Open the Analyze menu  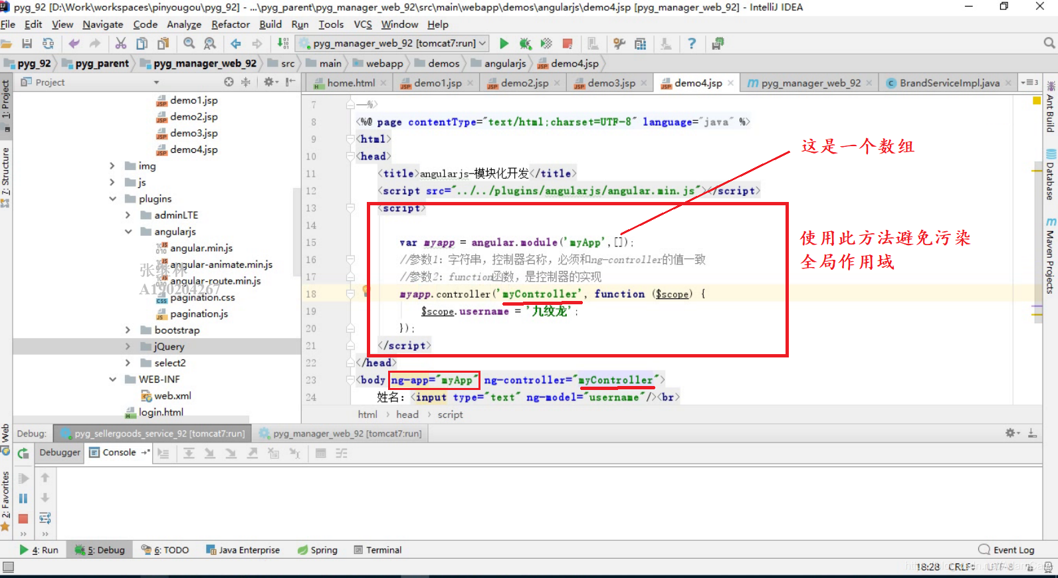pos(184,25)
